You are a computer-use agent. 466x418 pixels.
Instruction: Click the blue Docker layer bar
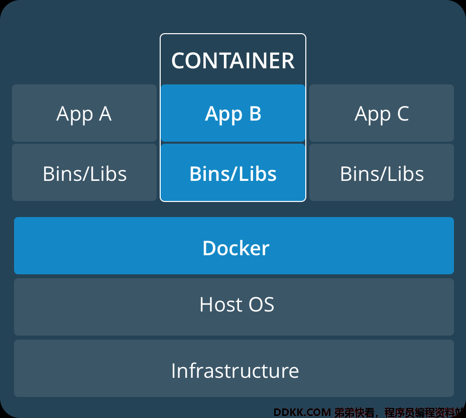click(x=234, y=246)
